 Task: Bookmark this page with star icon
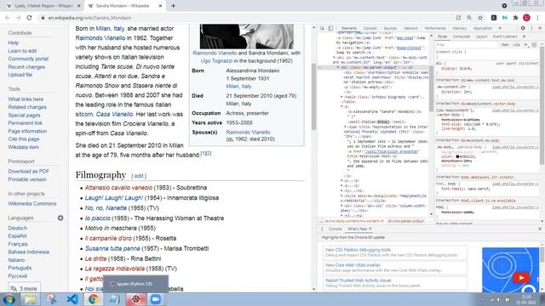(480, 18)
